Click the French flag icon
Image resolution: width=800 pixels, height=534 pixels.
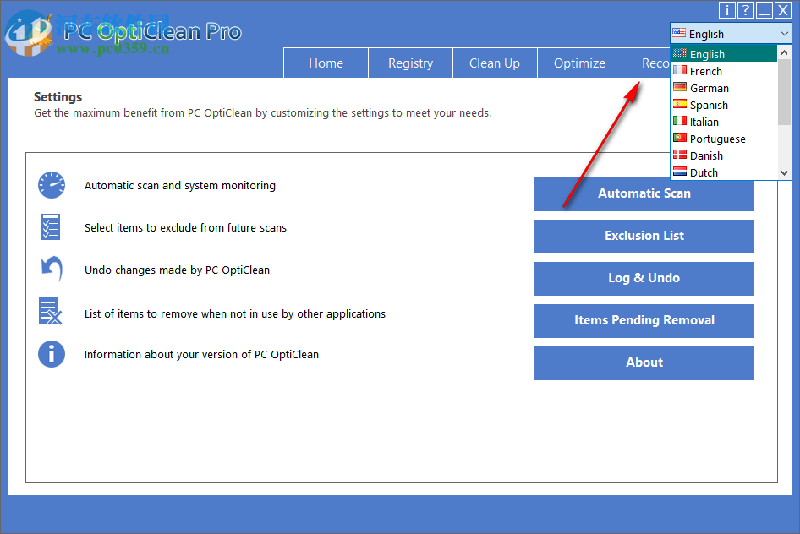680,70
